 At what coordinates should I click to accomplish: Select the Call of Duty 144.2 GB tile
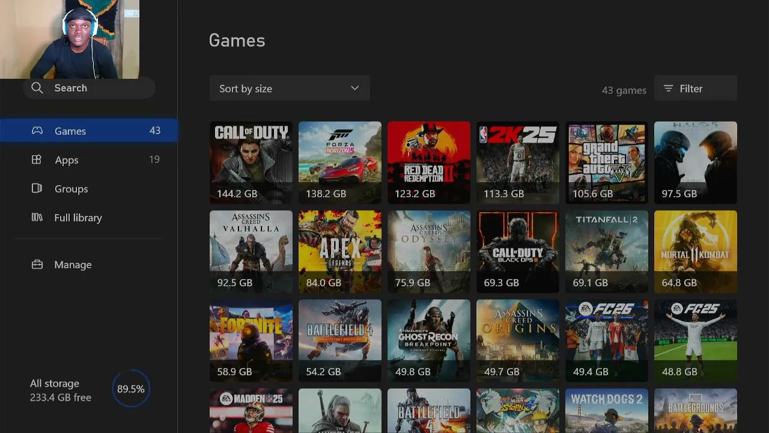click(251, 162)
